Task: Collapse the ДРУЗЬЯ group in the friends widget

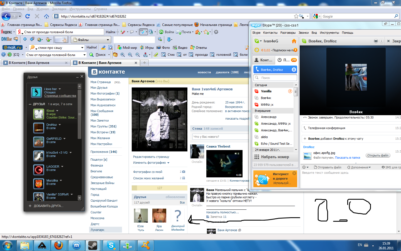Action: [x=30, y=104]
